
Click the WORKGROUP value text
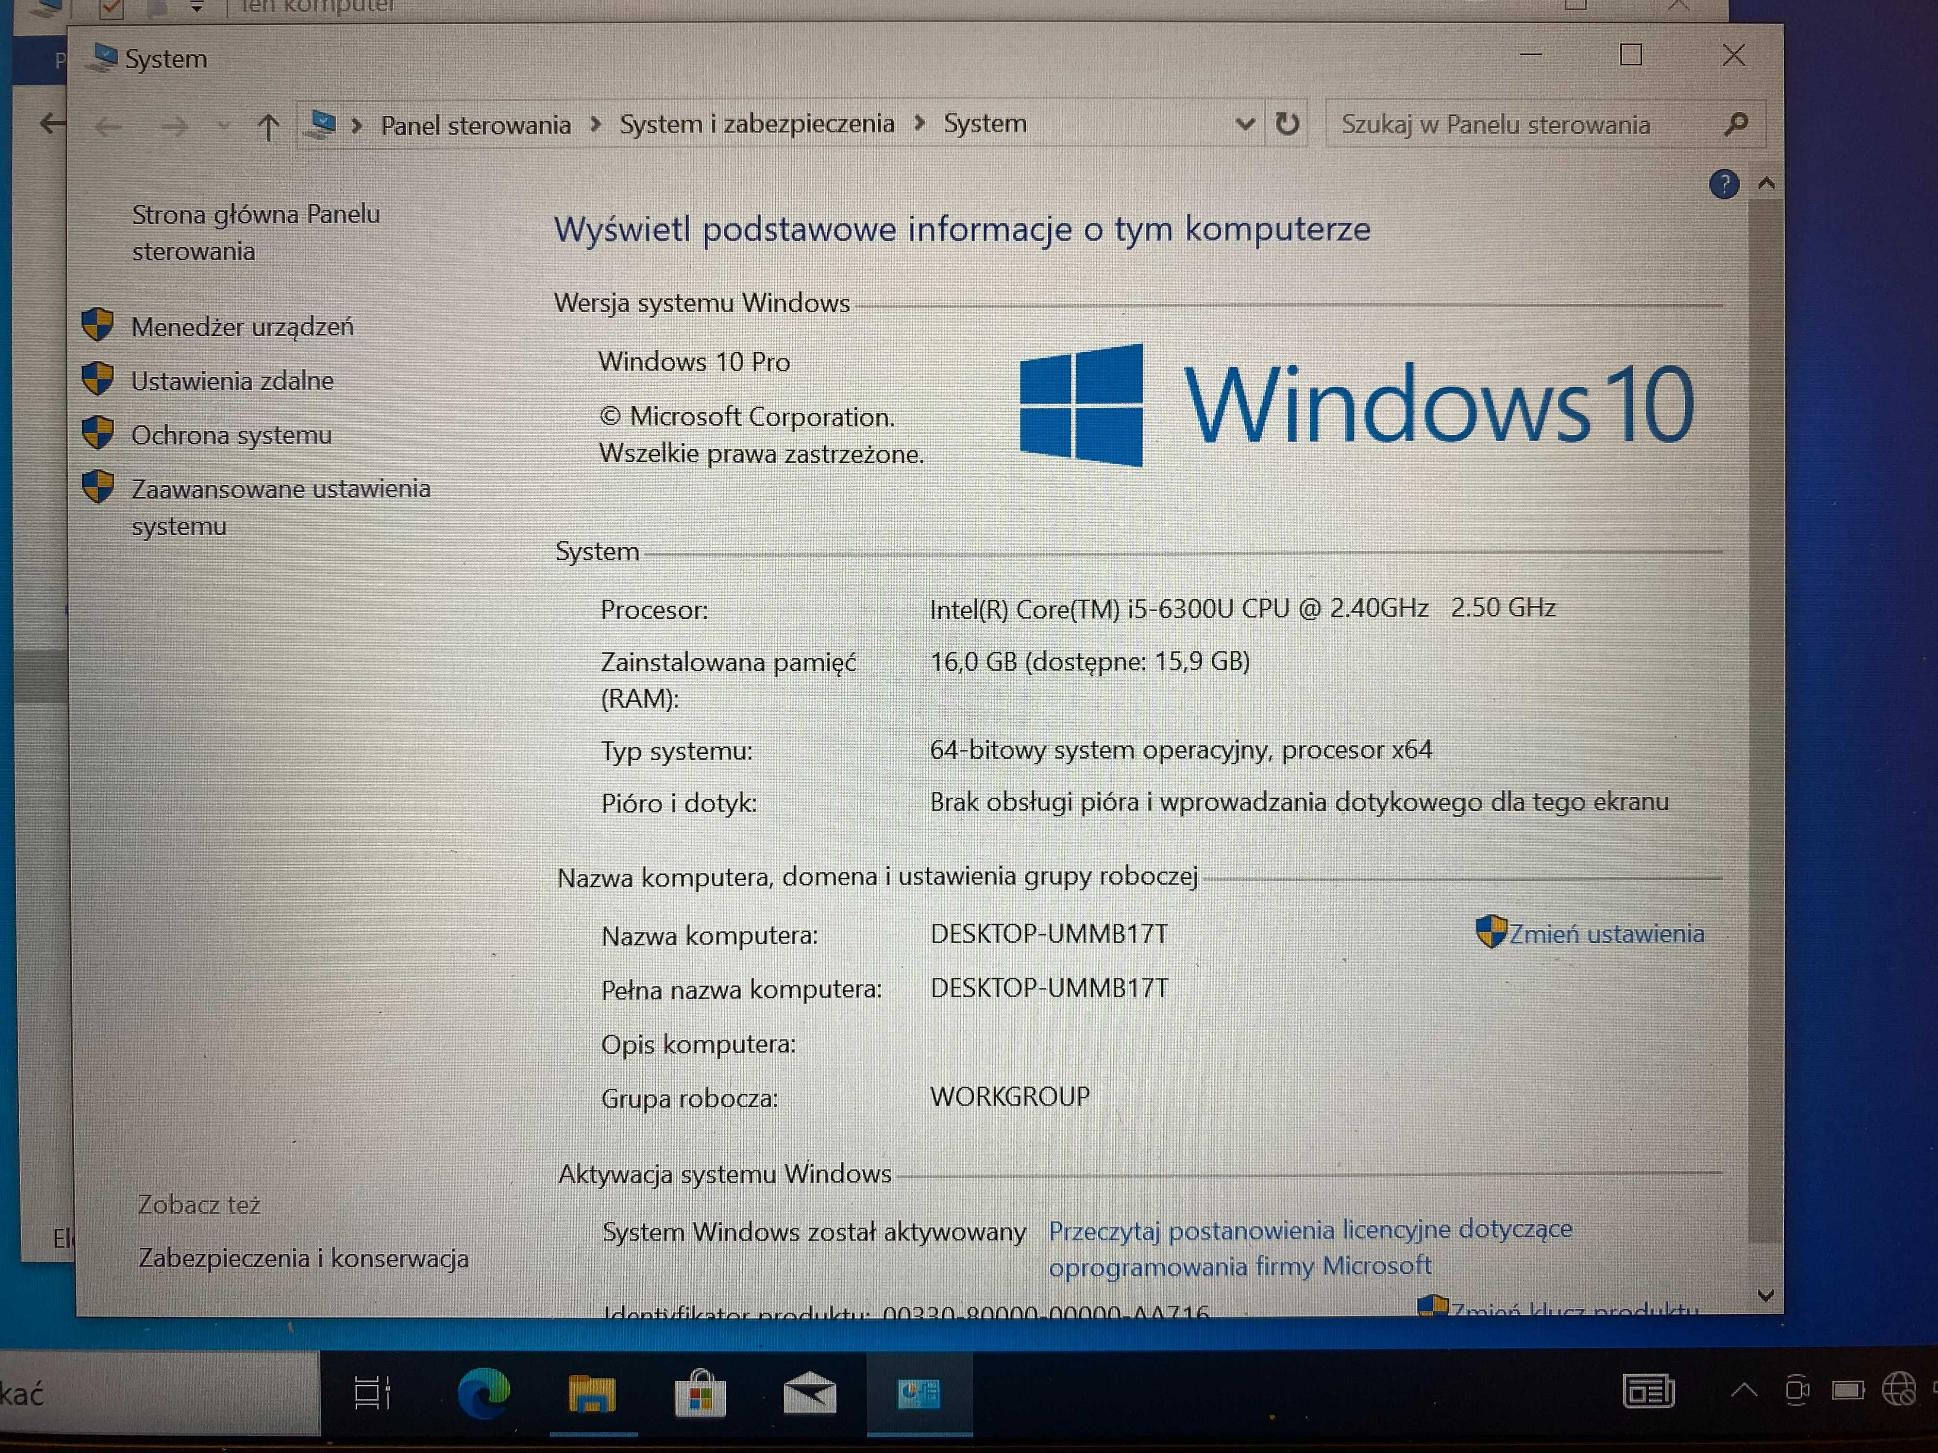[1009, 1096]
